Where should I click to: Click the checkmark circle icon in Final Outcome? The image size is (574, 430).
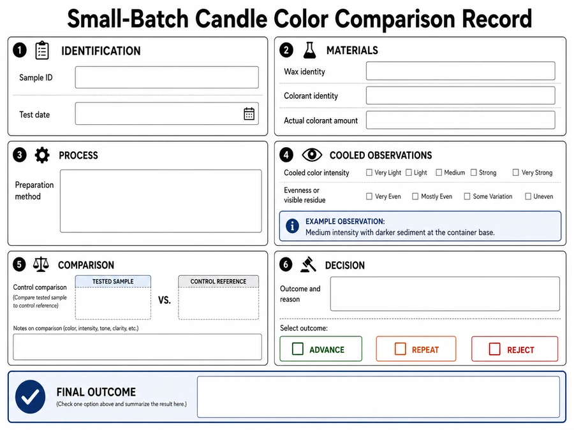coord(31,397)
